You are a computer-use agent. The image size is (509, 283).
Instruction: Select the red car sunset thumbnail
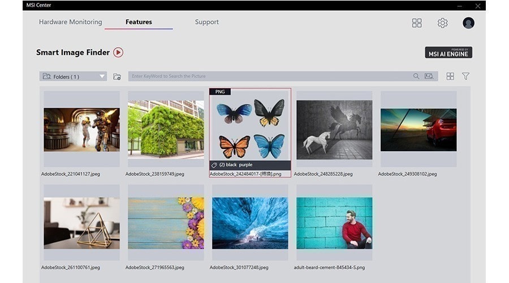pyautogui.click(x=419, y=130)
